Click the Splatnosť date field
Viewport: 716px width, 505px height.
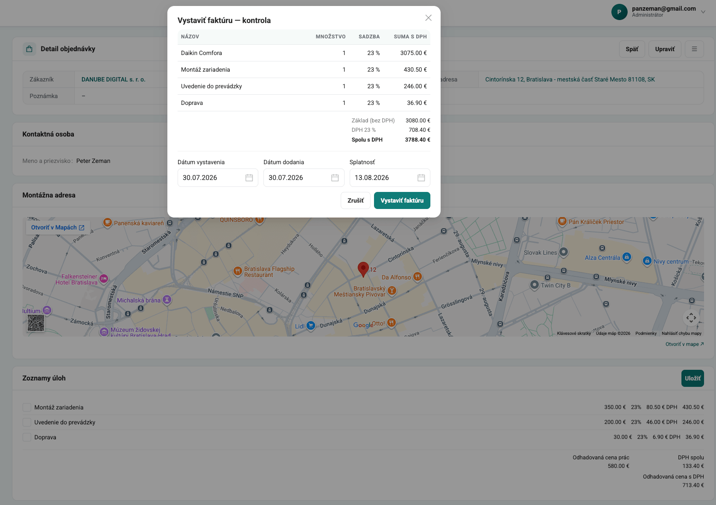[390, 178]
